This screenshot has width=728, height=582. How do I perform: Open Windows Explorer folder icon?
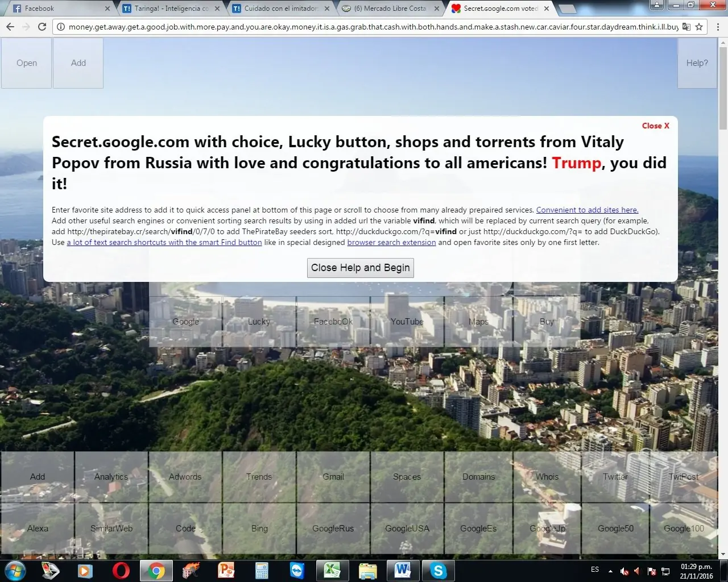coord(367,570)
